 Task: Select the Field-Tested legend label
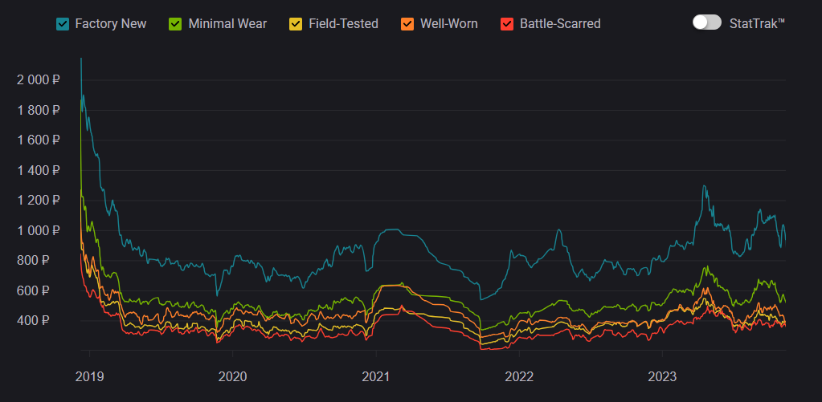tap(343, 24)
